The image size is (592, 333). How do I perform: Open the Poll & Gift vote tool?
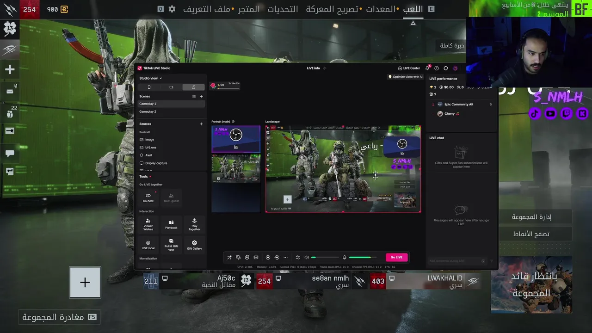171,245
